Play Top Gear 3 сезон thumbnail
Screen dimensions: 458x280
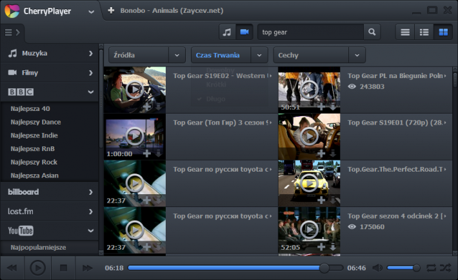click(x=135, y=136)
